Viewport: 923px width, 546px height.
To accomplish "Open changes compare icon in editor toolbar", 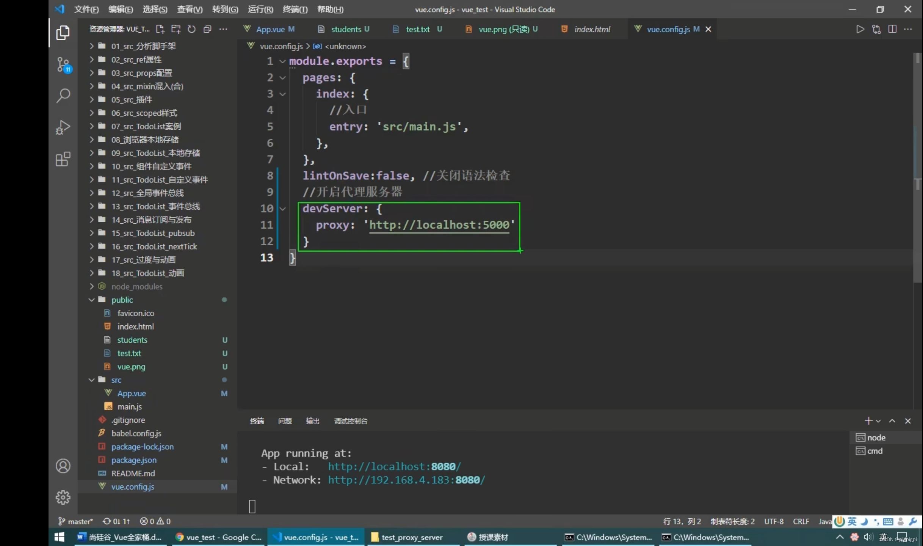I will [x=876, y=29].
